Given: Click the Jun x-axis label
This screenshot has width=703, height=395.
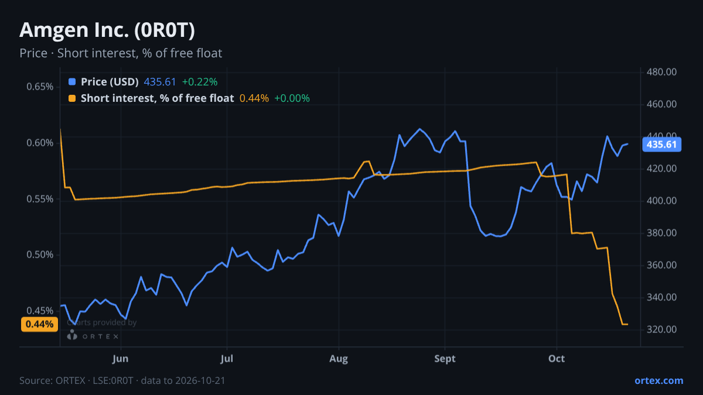Looking at the screenshot, I should point(120,358).
